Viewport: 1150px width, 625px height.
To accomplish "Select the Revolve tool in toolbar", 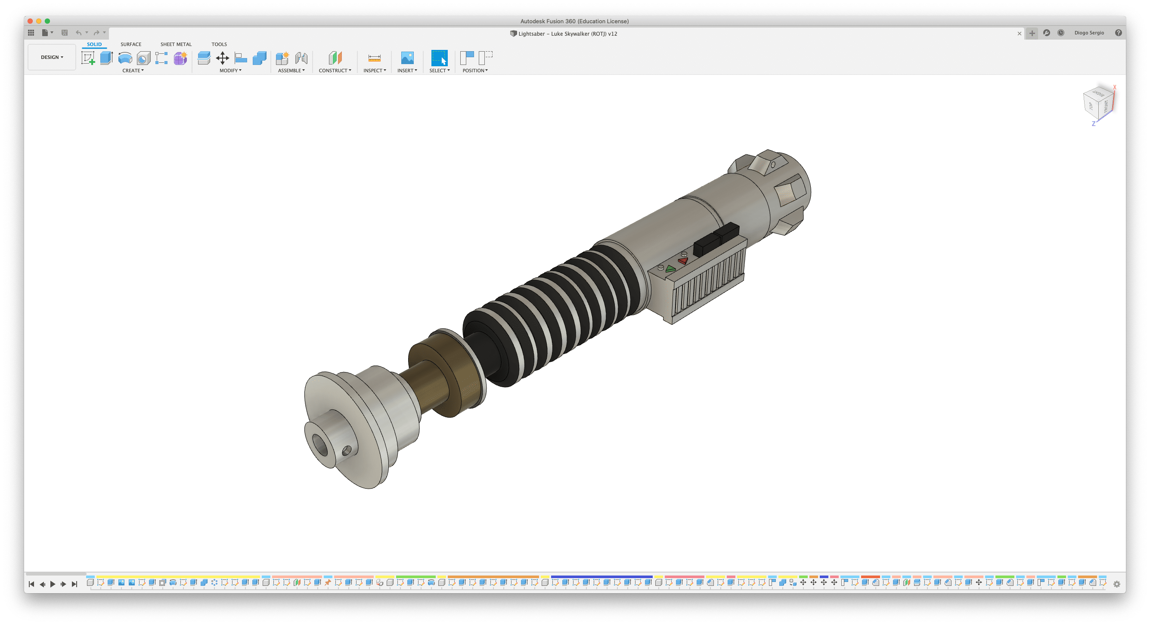I will click(125, 58).
